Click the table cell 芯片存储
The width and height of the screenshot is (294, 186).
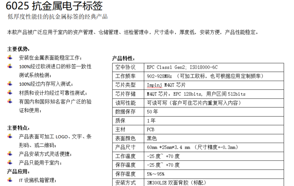click(x=128, y=94)
